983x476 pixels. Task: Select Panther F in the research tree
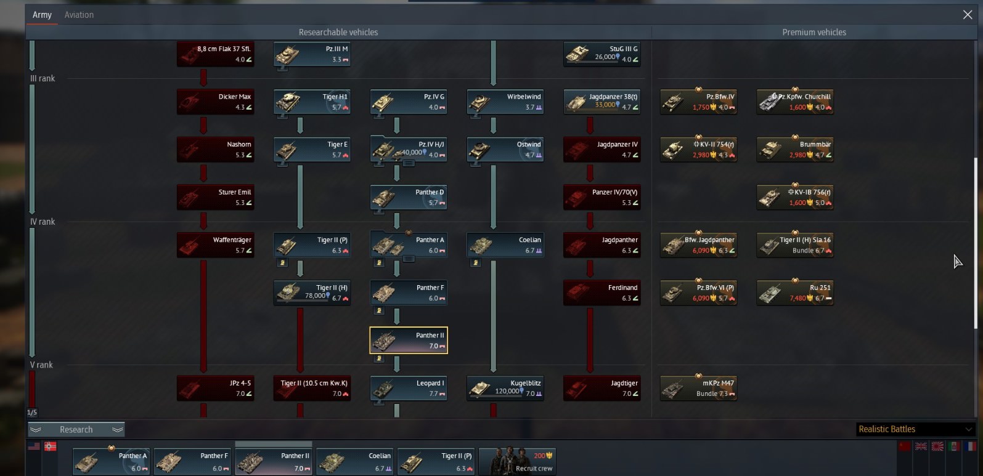point(409,292)
